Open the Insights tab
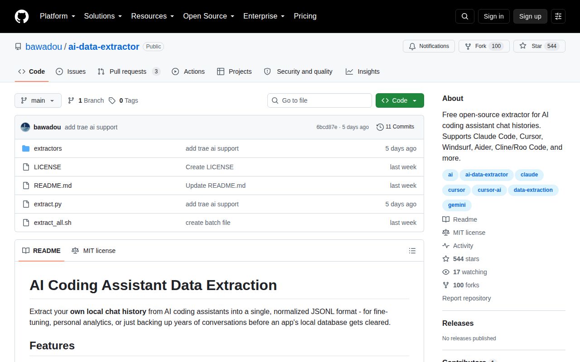The height and width of the screenshot is (362, 580). point(362,71)
